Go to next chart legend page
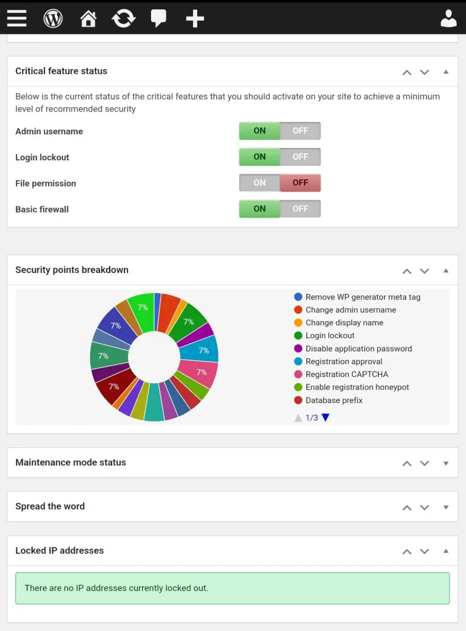The width and height of the screenshot is (466, 631). (x=325, y=418)
